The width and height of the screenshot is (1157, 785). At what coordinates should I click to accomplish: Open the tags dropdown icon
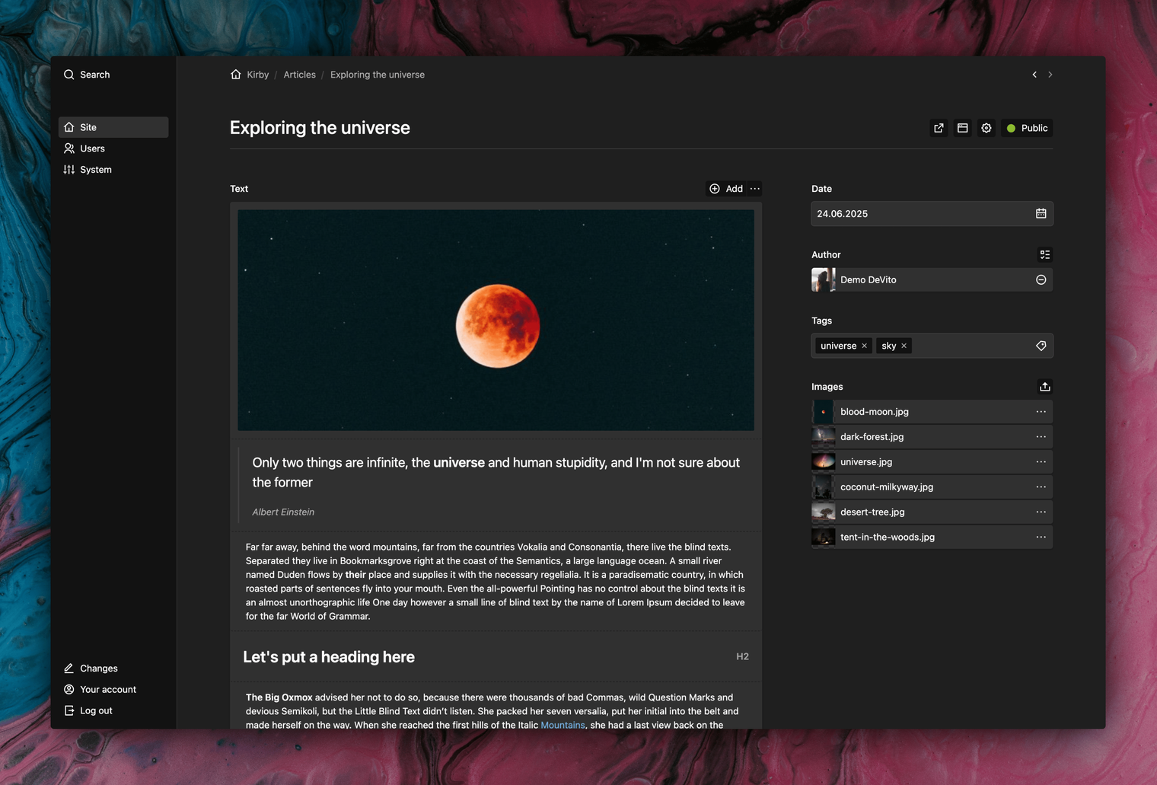click(x=1041, y=346)
